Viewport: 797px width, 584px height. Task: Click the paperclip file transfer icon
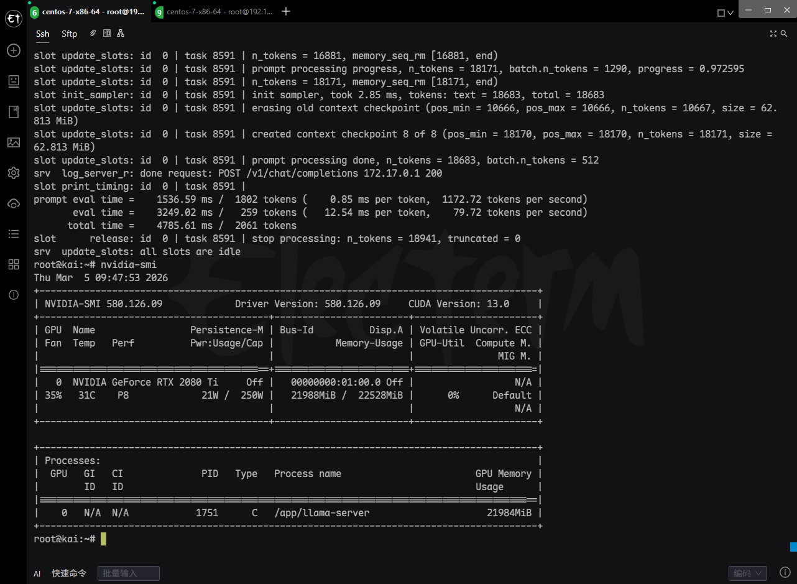92,33
